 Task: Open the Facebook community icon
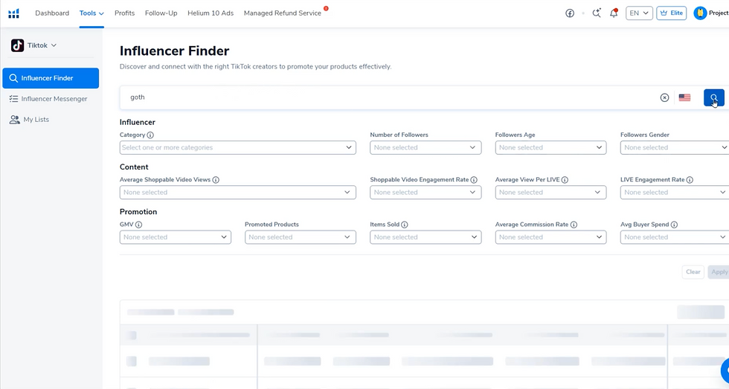pyautogui.click(x=570, y=13)
